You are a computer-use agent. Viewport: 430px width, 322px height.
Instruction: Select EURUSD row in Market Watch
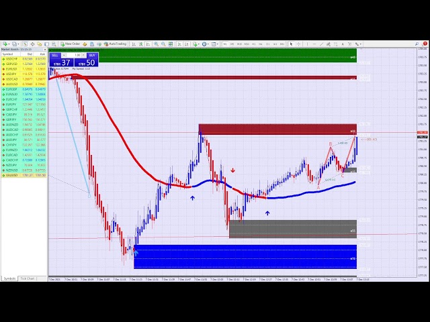click(x=11, y=68)
